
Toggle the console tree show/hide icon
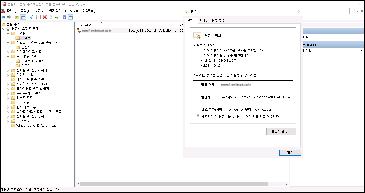tap(23, 17)
